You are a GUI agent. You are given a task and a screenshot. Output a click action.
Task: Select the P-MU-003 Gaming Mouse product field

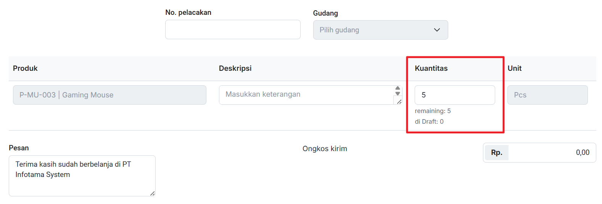click(x=109, y=95)
